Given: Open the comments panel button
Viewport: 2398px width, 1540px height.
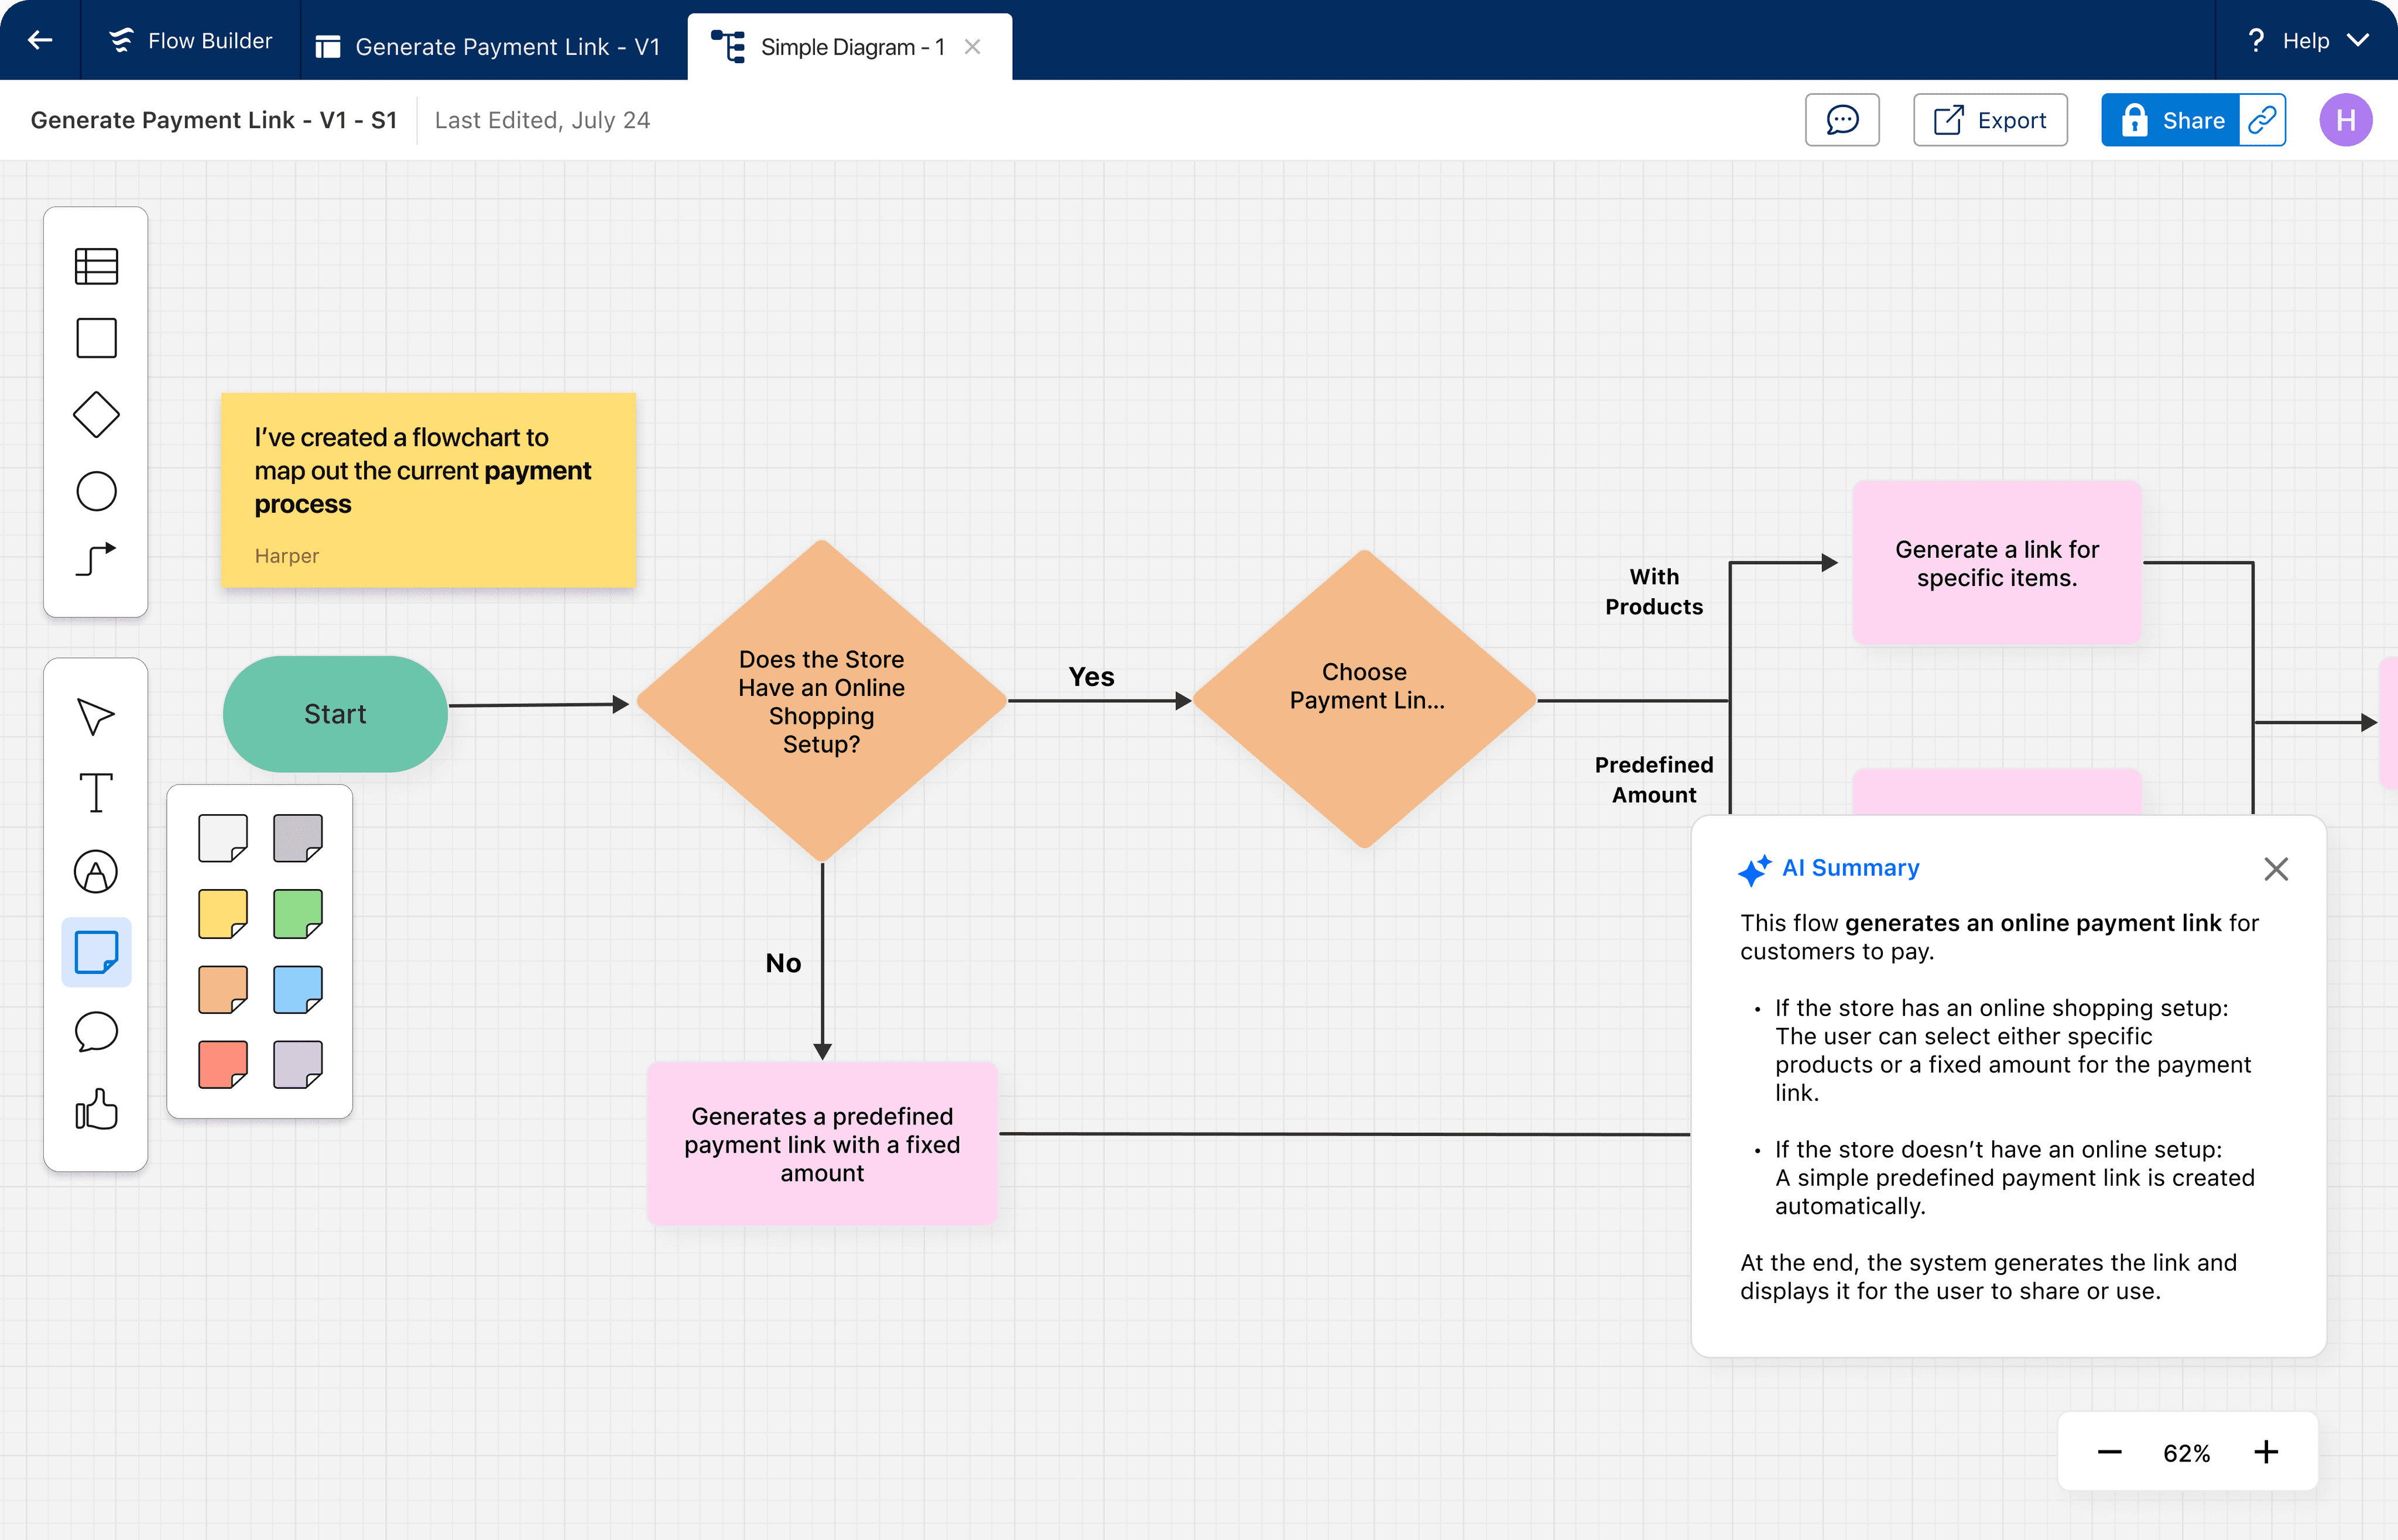Looking at the screenshot, I should [1841, 120].
